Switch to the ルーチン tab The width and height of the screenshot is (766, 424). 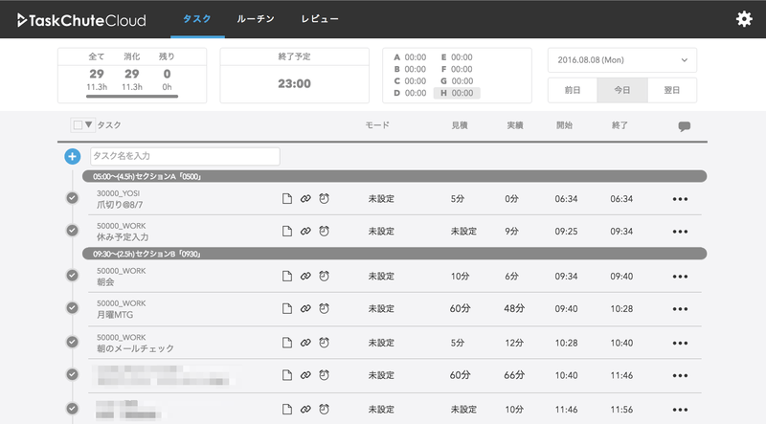coord(256,19)
